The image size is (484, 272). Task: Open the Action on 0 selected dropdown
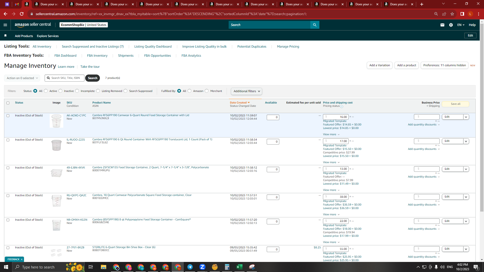22,78
